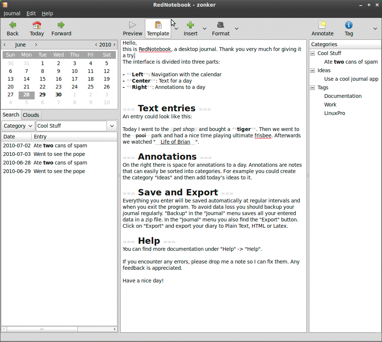Click the Categories panel header
This screenshot has height=342, width=382.
(345, 44)
